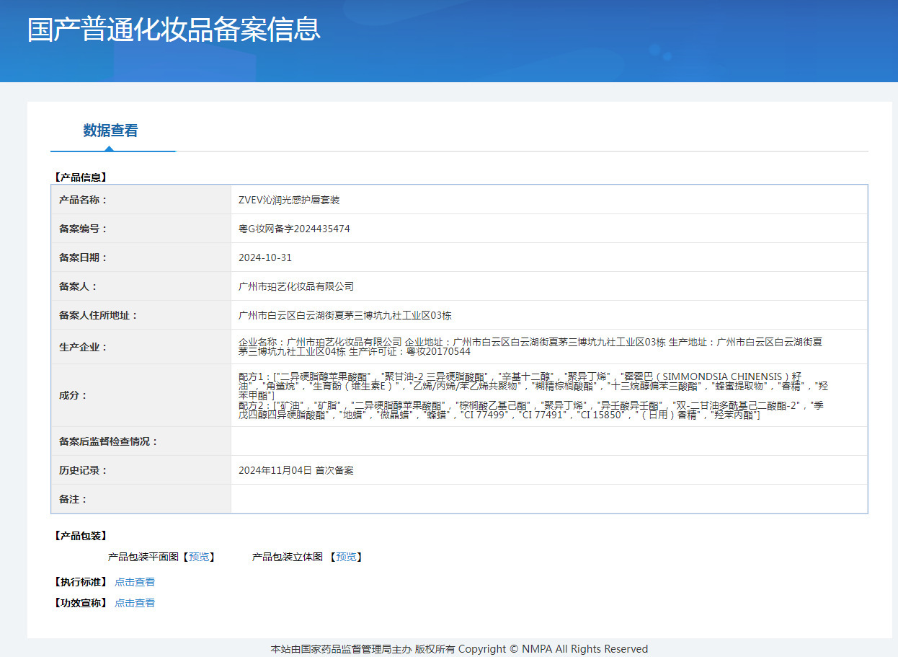
Task: Click the NMPA copyright footer text
Action: 459,649
